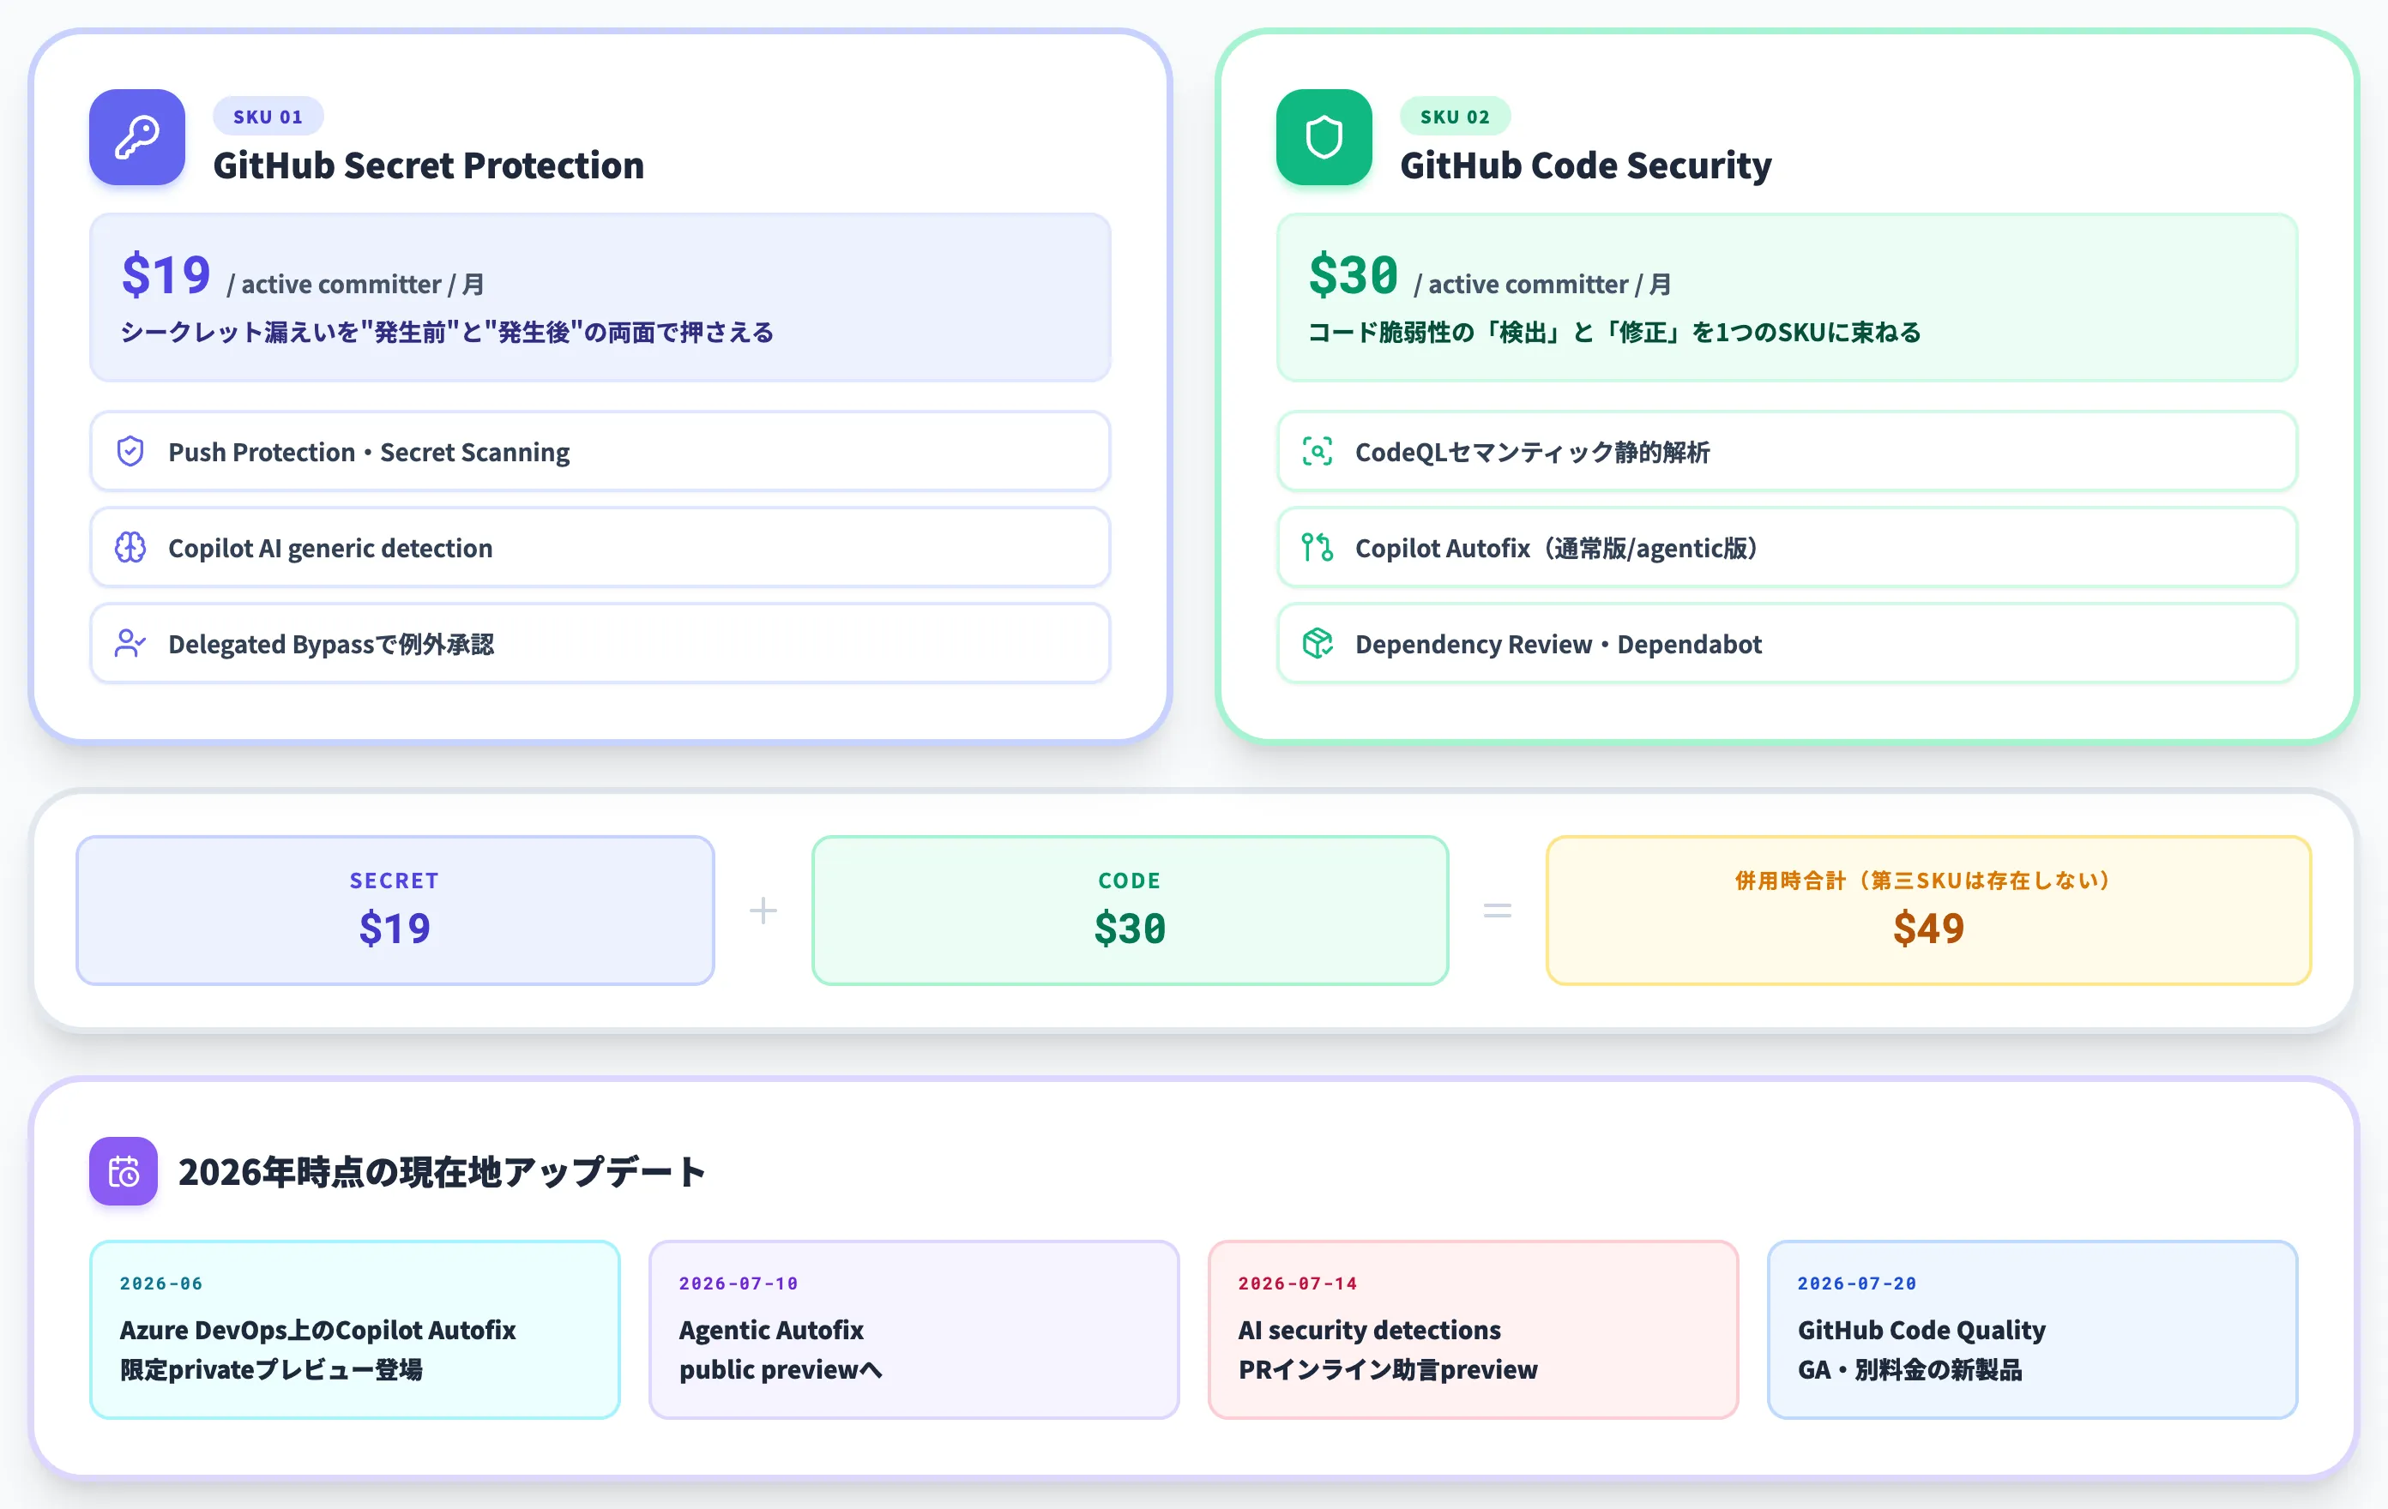
Task: Click the large $30 price under GitHub Code Security
Action: tap(1353, 274)
